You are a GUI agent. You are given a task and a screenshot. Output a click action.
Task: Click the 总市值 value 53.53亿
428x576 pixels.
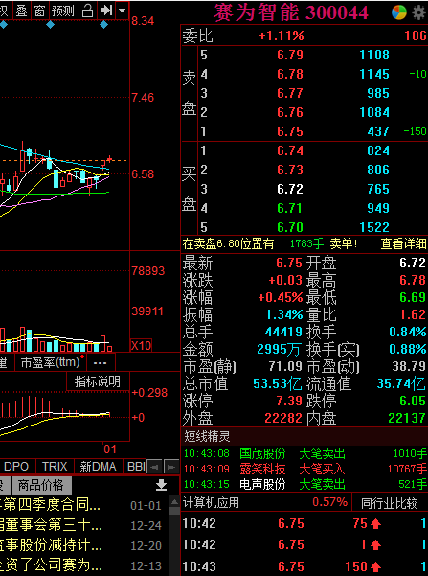coord(278,383)
